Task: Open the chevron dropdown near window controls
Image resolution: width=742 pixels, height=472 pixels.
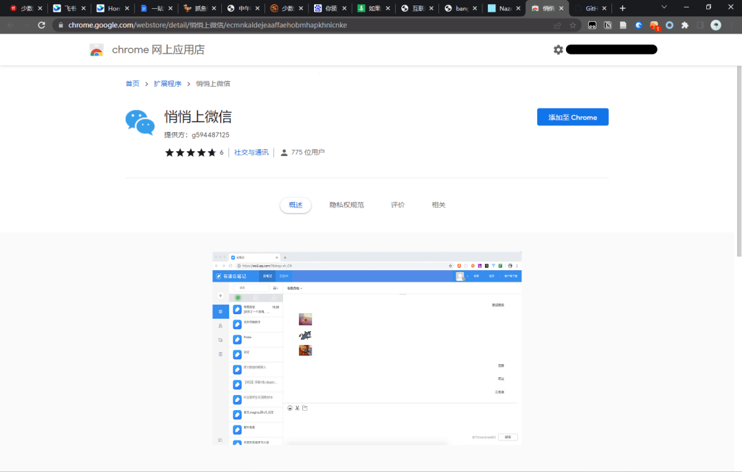Action: pyautogui.click(x=664, y=7)
